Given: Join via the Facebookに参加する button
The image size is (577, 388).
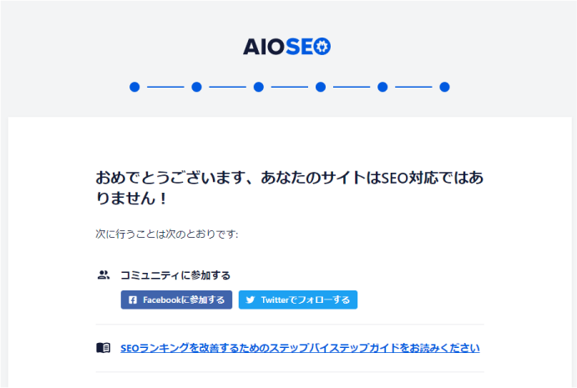Looking at the screenshot, I should [177, 300].
